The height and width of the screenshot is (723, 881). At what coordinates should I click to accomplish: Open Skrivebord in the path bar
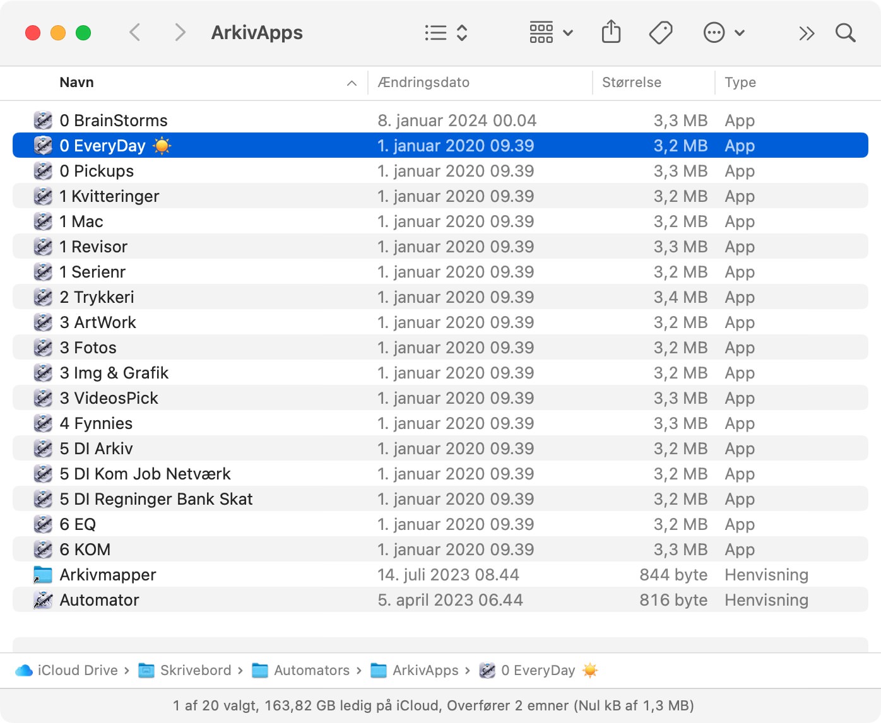click(x=185, y=670)
